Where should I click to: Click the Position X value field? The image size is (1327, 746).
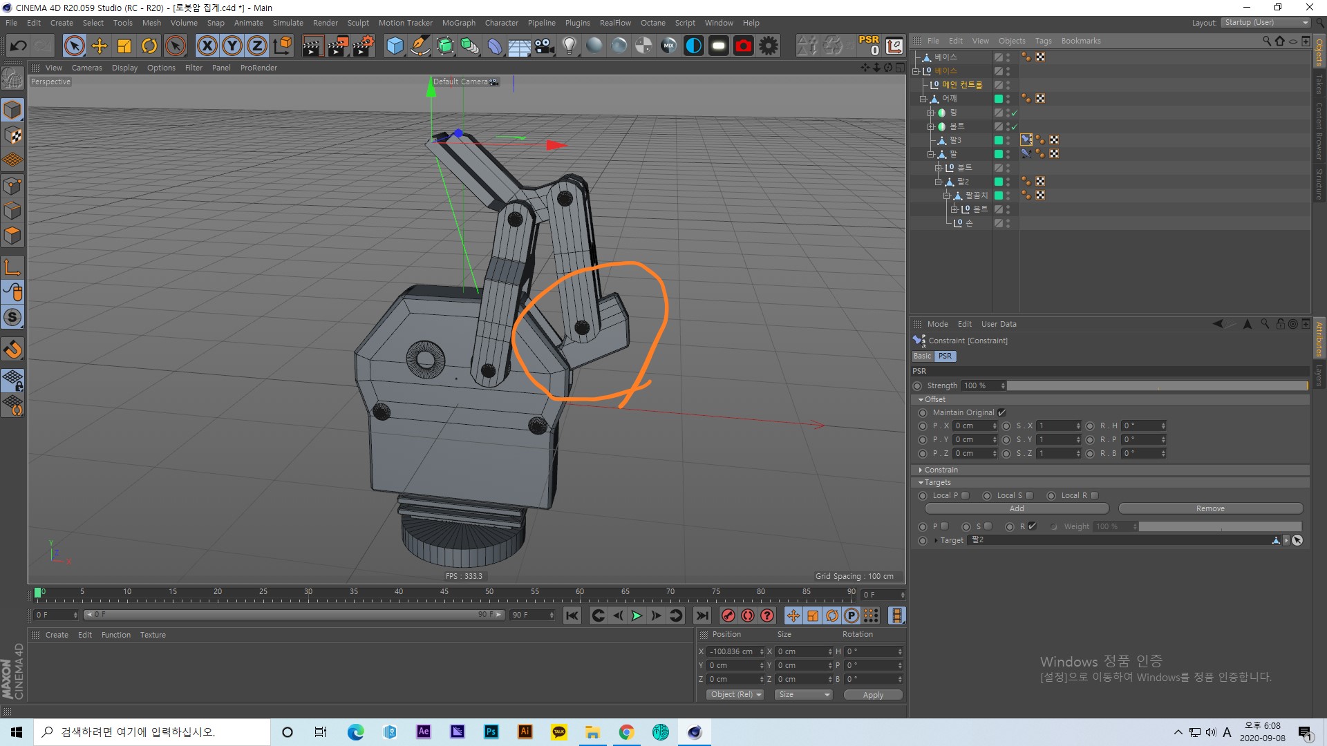point(733,651)
